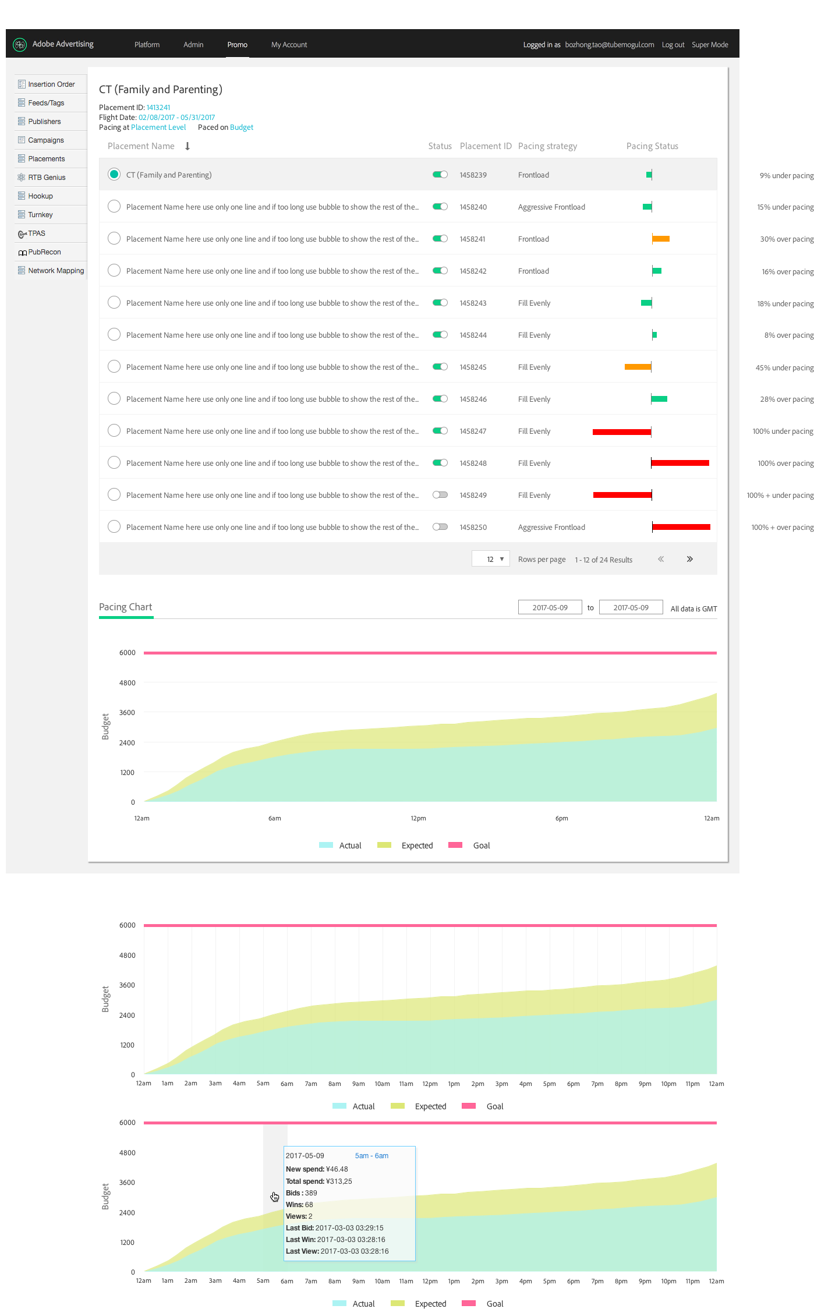Click the Goal legend swatch in Pacing Chart
Viewport: 814px width, 1309px height.
pos(455,845)
